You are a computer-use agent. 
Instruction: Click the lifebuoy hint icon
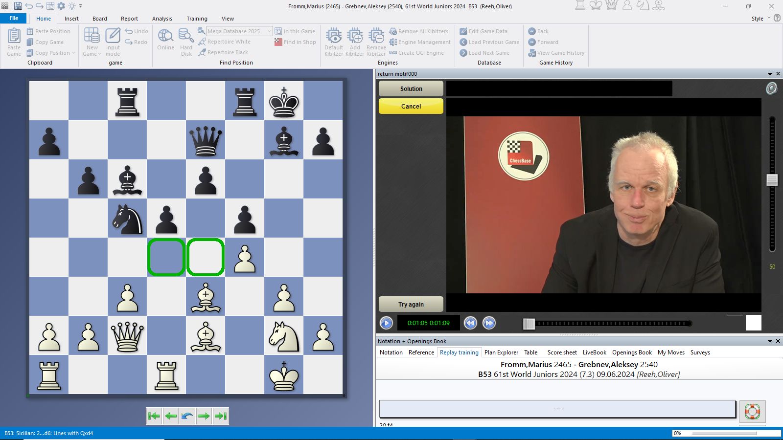tap(752, 411)
